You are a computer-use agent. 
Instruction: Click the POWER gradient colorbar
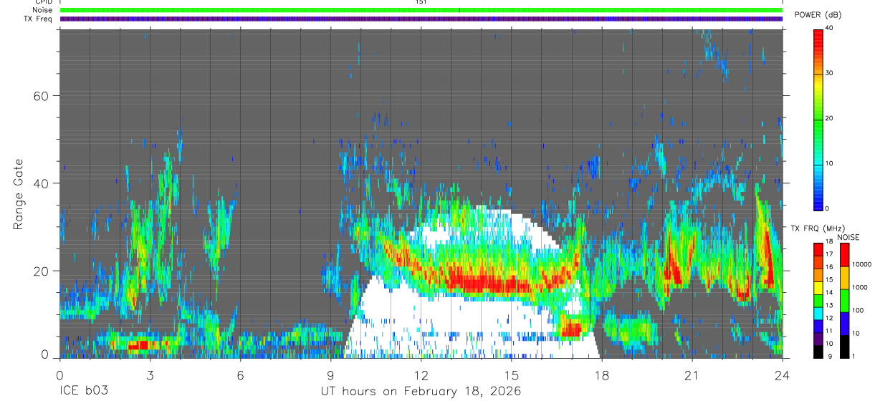tap(818, 119)
